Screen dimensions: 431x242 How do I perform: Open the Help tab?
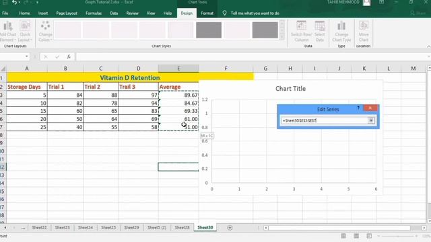tap(168, 13)
